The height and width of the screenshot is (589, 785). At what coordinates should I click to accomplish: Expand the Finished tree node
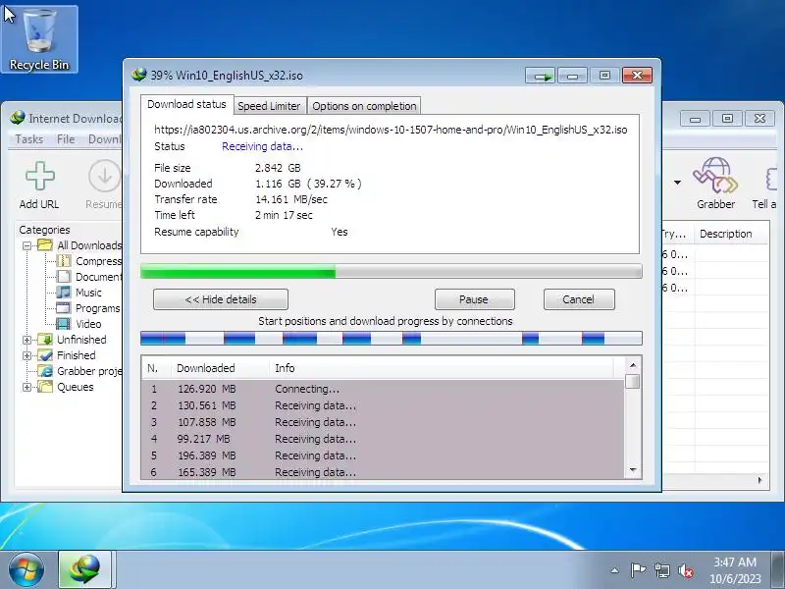[x=27, y=355]
